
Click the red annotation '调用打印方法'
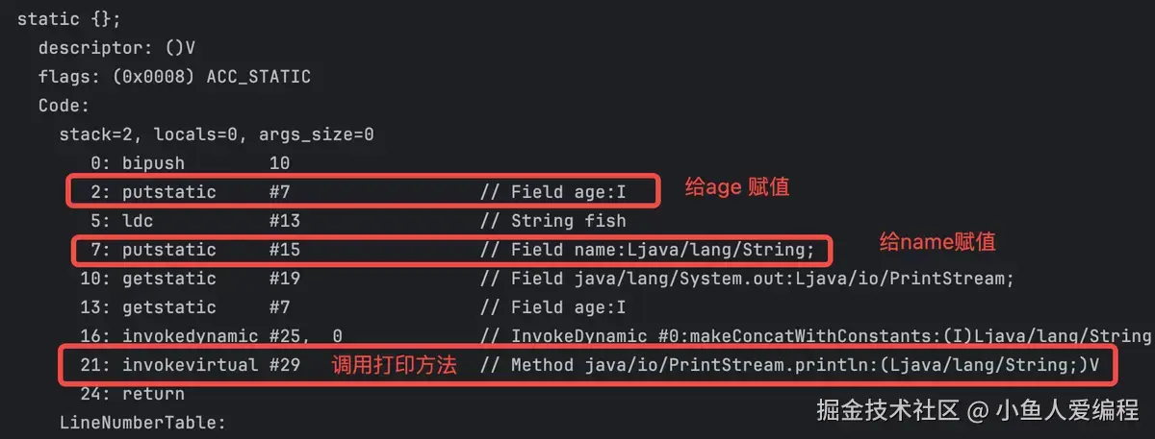click(x=394, y=365)
